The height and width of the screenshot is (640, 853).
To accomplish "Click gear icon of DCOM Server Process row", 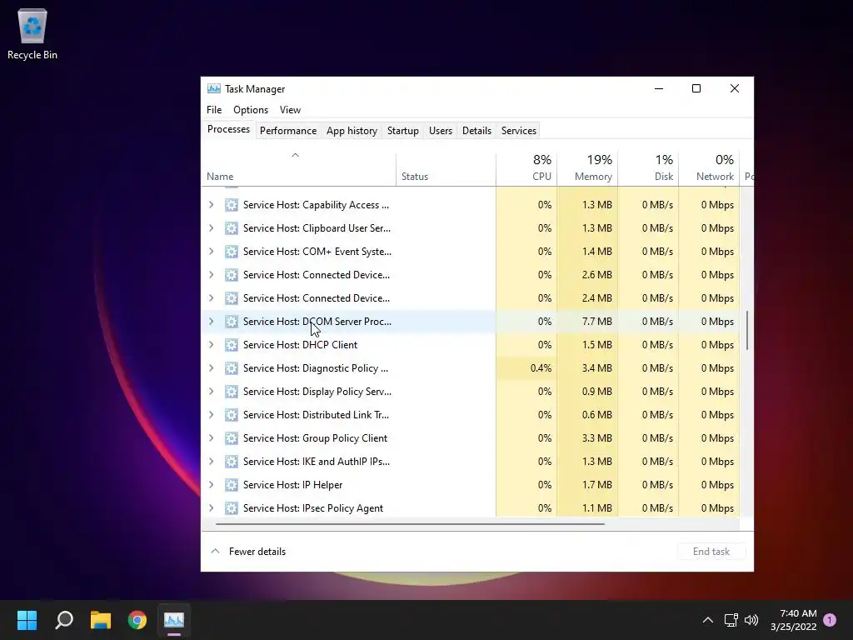I will (232, 322).
